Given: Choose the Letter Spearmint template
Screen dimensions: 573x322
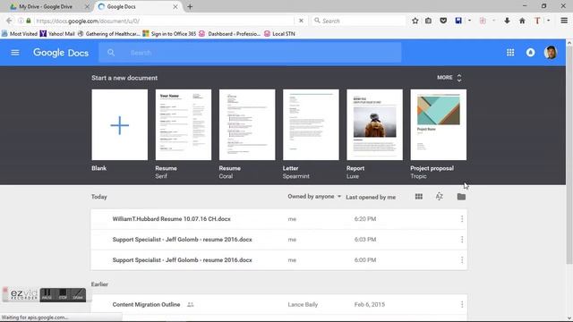Looking at the screenshot, I should [x=311, y=125].
